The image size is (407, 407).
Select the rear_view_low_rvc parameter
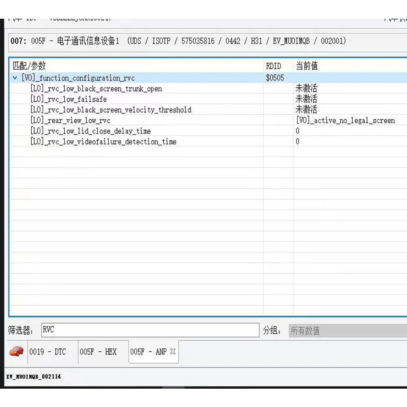70,120
